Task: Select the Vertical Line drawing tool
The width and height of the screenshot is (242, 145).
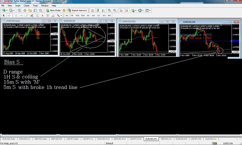Action: (16, 15)
